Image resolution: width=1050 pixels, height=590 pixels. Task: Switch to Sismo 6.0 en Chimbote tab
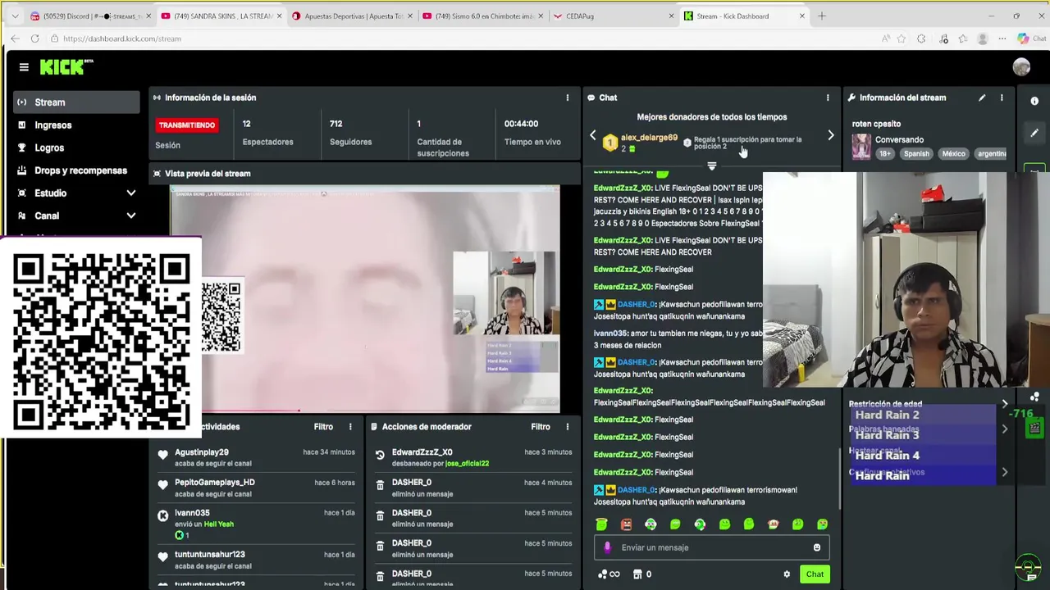(482, 16)
